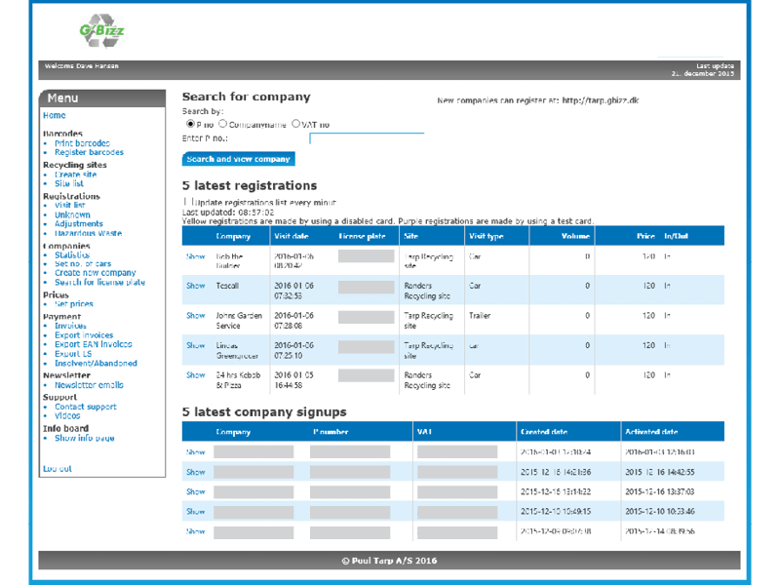Click the Enter P no input field
This screenshot has width=780, height=585.
coord(366,138)
